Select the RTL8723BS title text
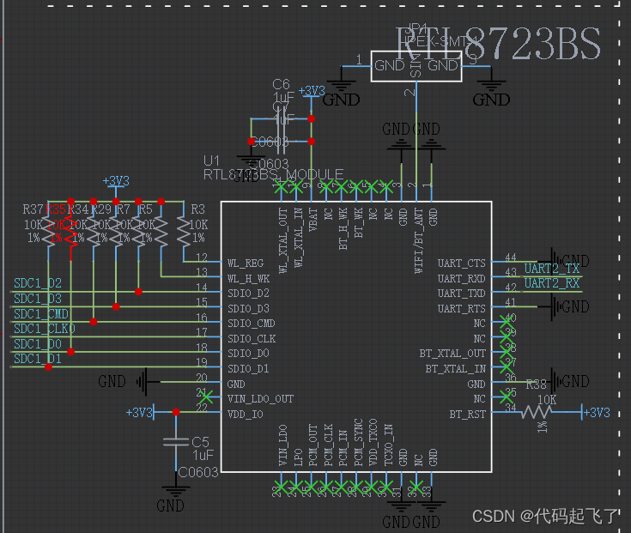Screen dimensions: 631x533 (498, 43)
